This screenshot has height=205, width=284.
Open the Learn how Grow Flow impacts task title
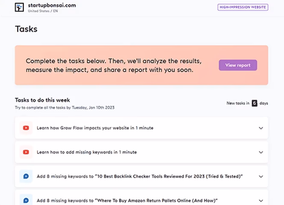point(95,128)
